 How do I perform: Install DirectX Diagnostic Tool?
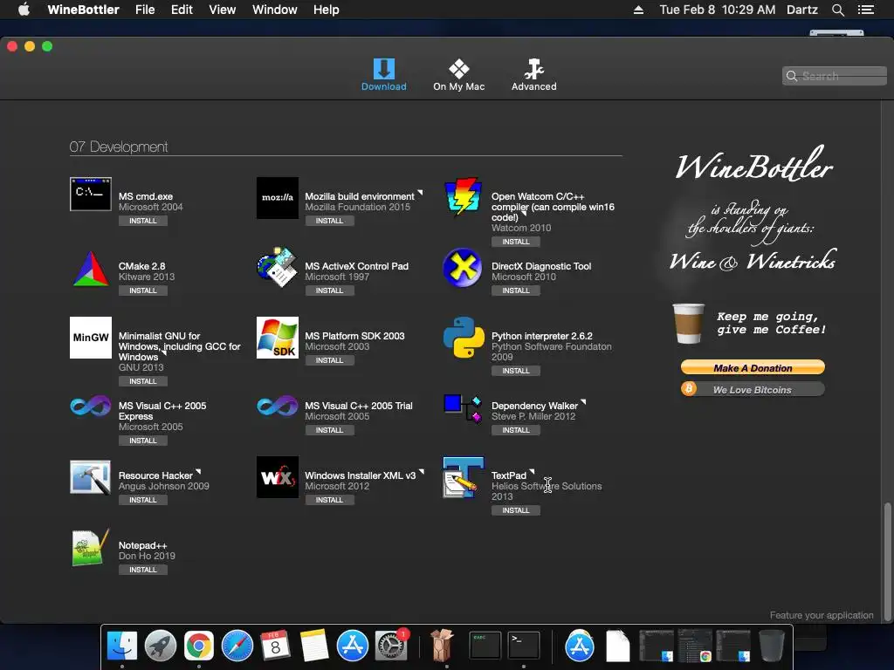[x=516, y=291]
